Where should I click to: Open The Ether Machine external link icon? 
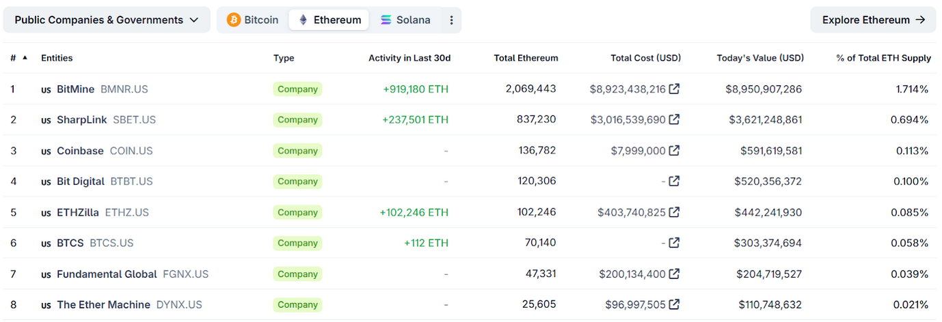point(674,304)
